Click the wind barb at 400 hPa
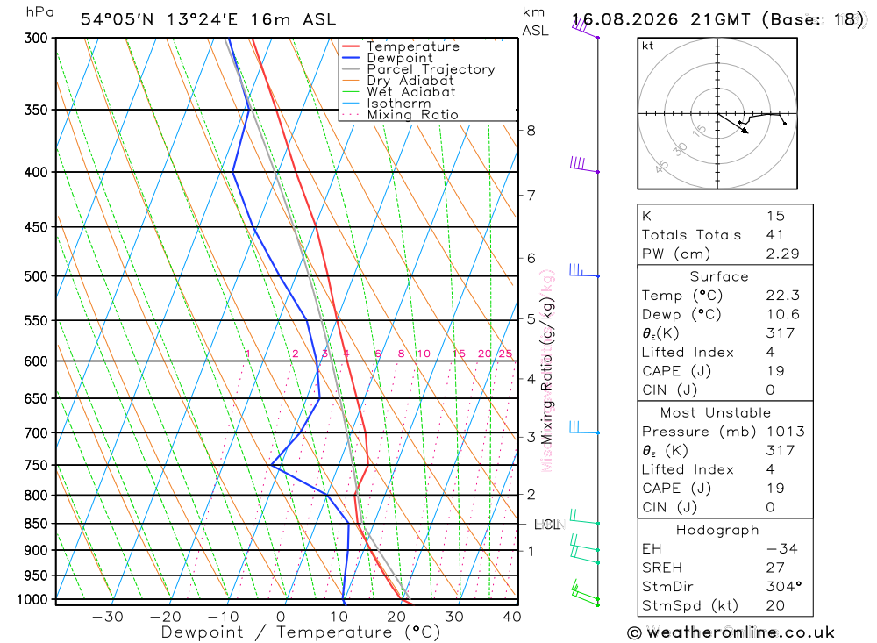Image resolution: width=877 pixels, height=643 pixels. tap(584, 165)
